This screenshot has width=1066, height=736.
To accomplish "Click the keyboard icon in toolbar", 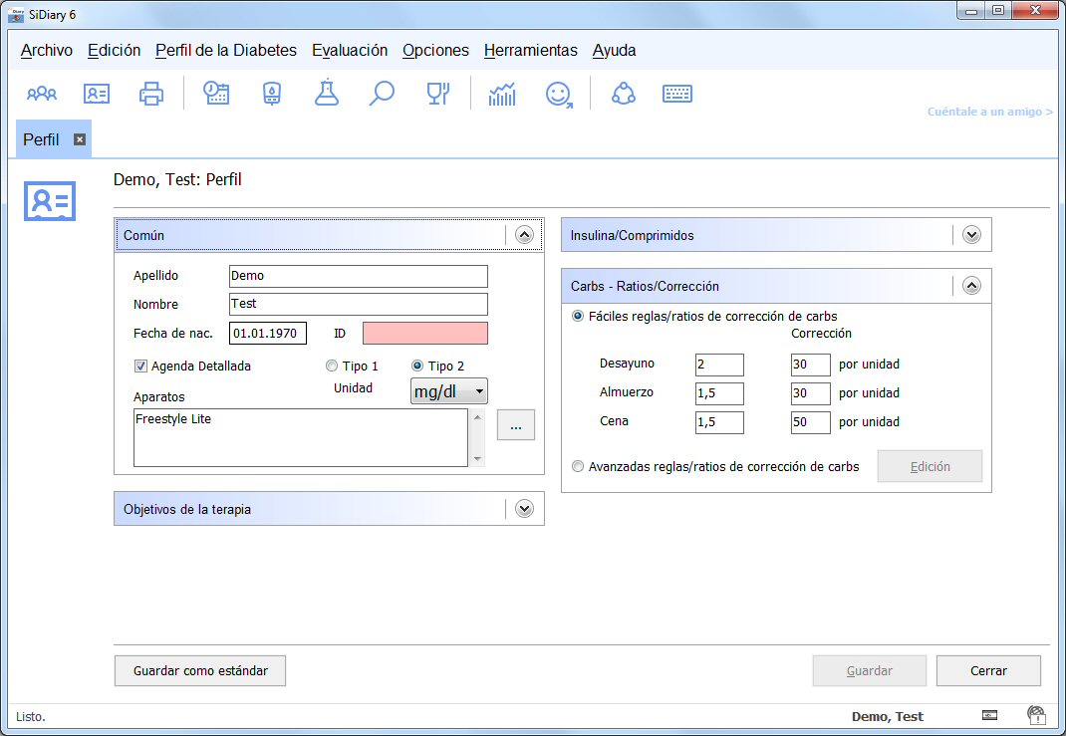I will pos(677,94).
